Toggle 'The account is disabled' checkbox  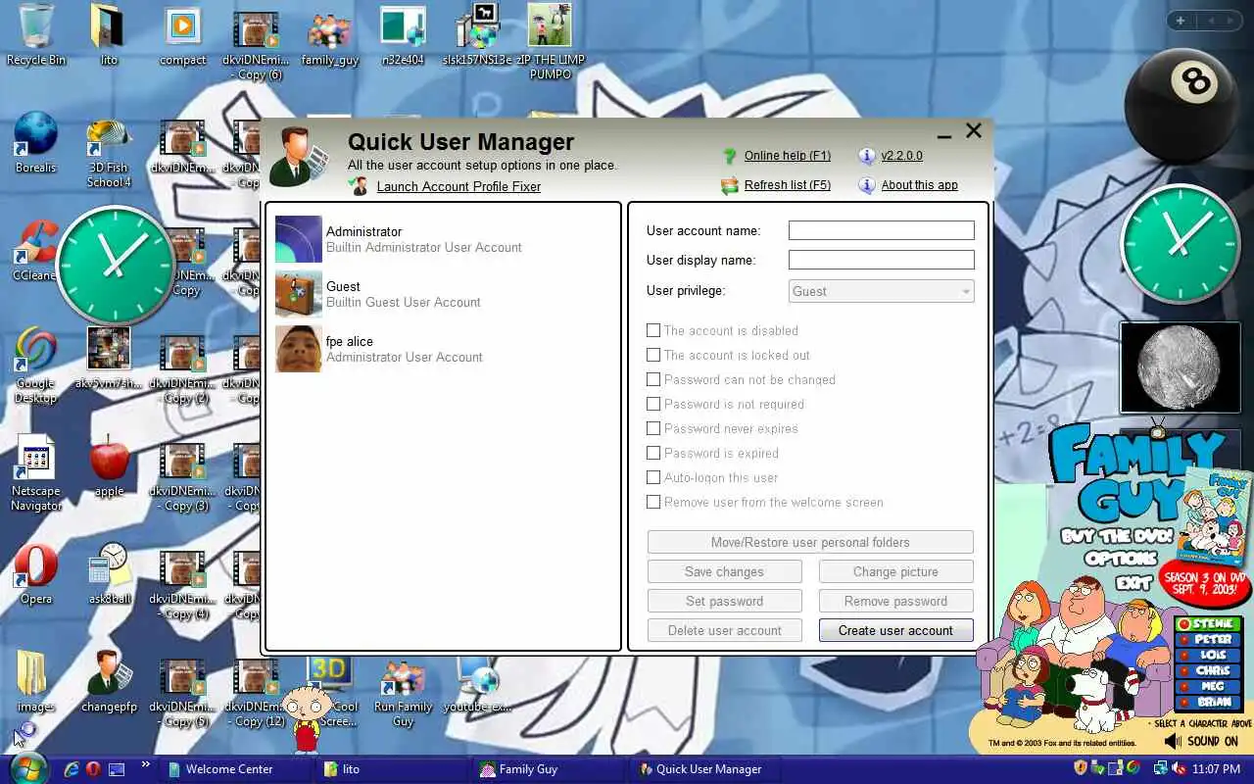click(x=653, y=331)
